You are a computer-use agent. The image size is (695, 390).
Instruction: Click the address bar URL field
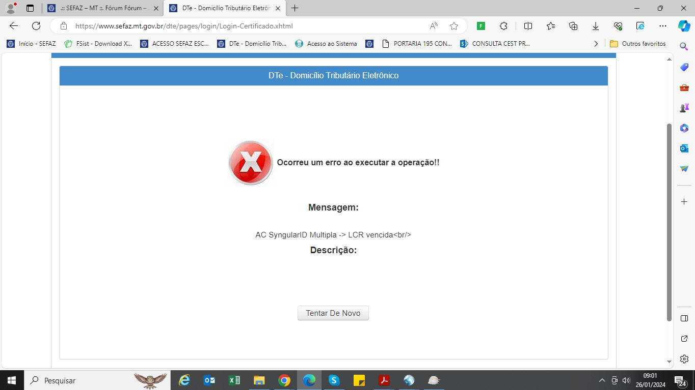[x=245, y=26]
